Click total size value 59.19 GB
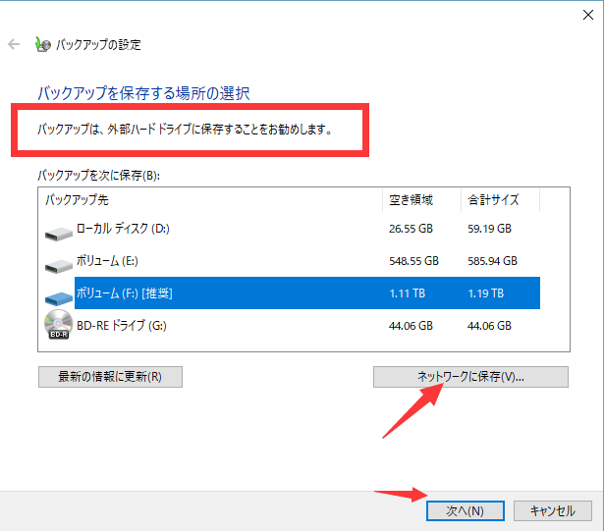 pyautogui.click(x=489, y=229)
